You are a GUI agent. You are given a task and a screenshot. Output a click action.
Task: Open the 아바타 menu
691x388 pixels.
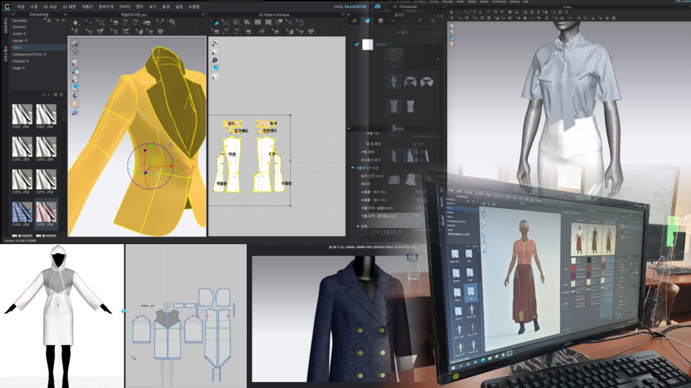click(x=125, y=6)
